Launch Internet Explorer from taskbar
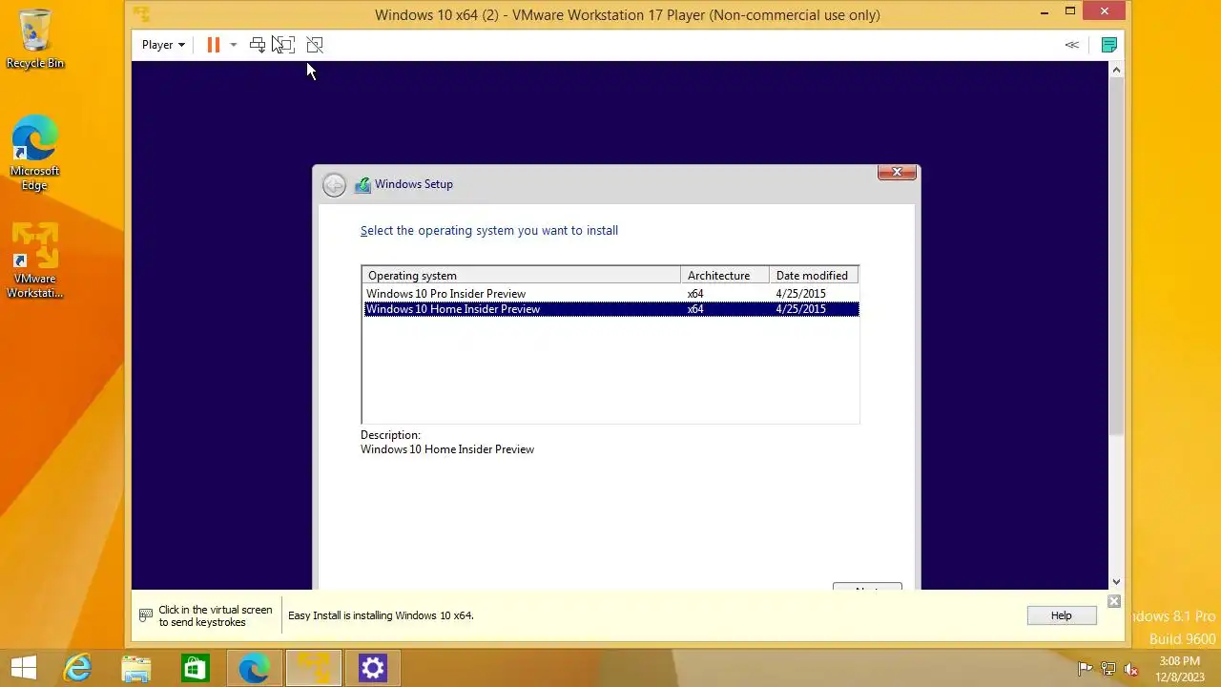 pyautogui.click(x=77, y=668)
